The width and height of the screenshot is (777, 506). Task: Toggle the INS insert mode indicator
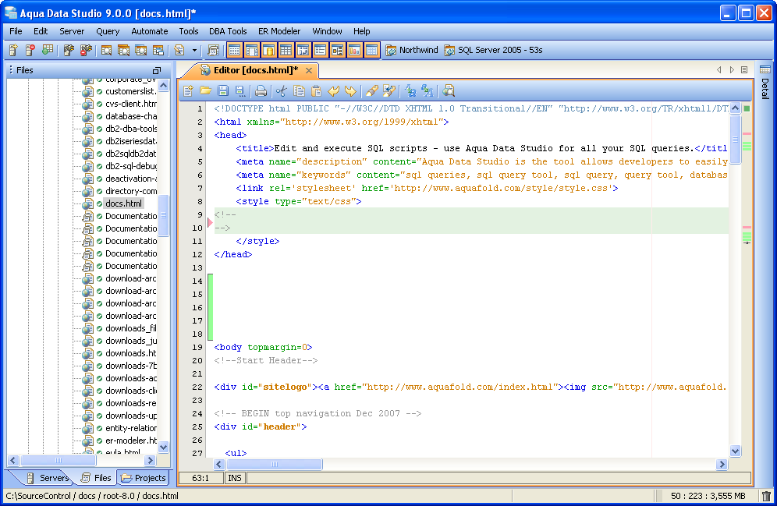tap(234, 478)
